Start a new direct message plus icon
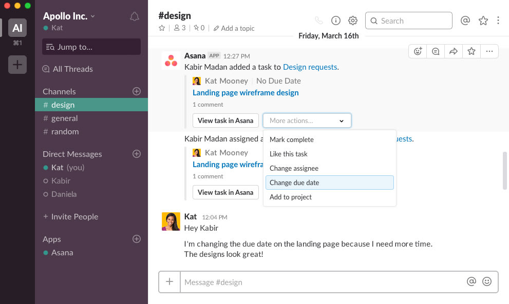509x304 pixels. pyautogui.click(x=137, y=154)
